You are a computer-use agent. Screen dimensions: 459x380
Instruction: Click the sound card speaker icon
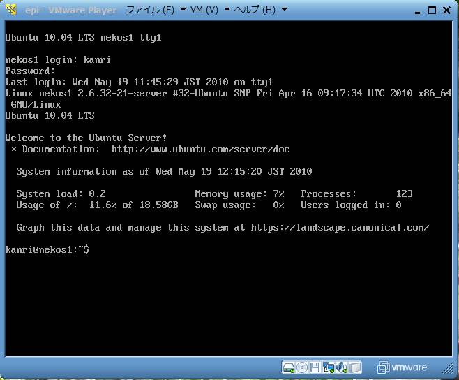click(x=342, y=367)
